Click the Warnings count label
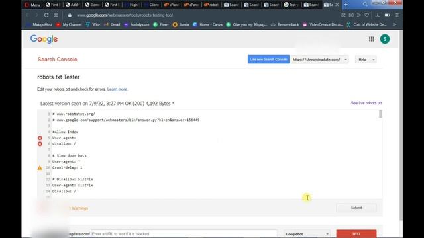424x238 pixels. point(79,208)
